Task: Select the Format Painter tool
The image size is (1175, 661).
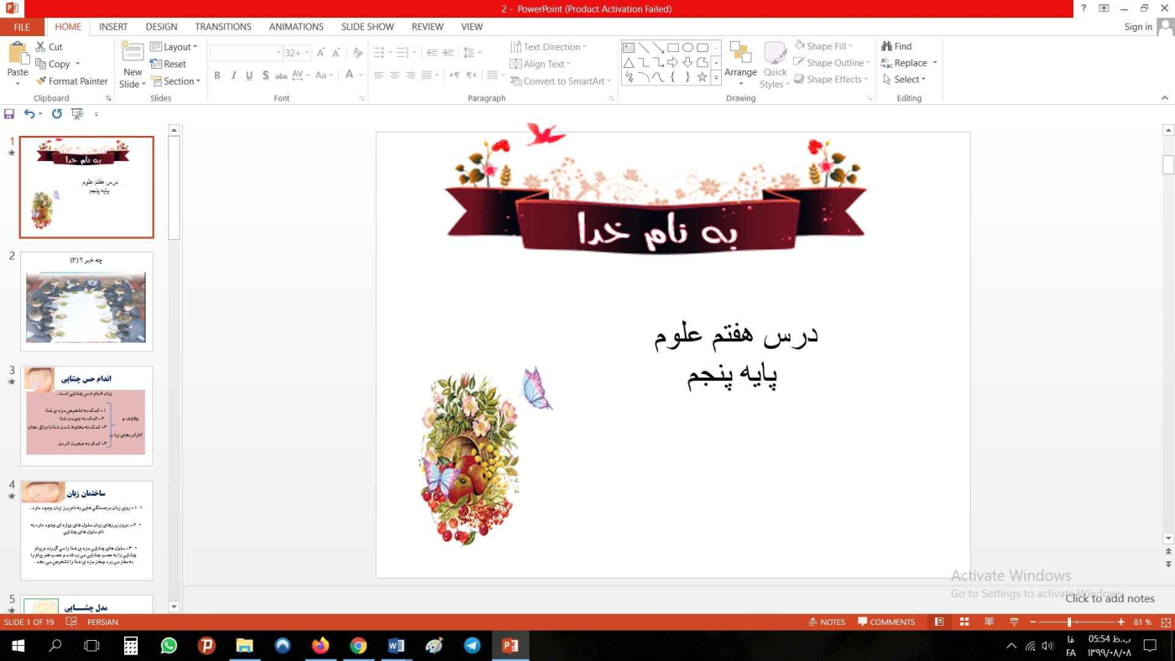Action: pos(71,81)
